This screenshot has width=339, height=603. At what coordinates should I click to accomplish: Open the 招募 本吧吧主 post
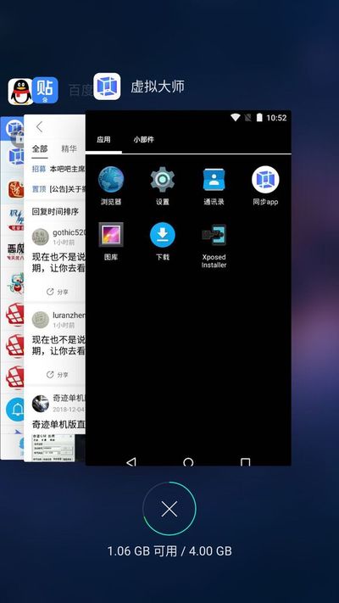coord(58,169)
